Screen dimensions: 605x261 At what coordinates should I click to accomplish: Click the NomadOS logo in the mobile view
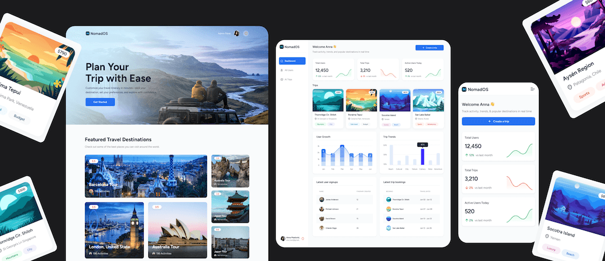pos(475,89)
